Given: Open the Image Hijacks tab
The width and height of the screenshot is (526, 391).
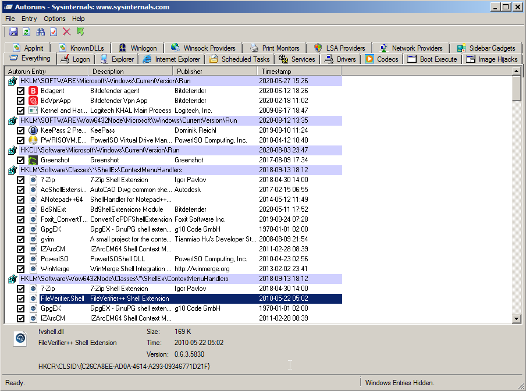Looking at the screenshot, I should pos(492,59).
